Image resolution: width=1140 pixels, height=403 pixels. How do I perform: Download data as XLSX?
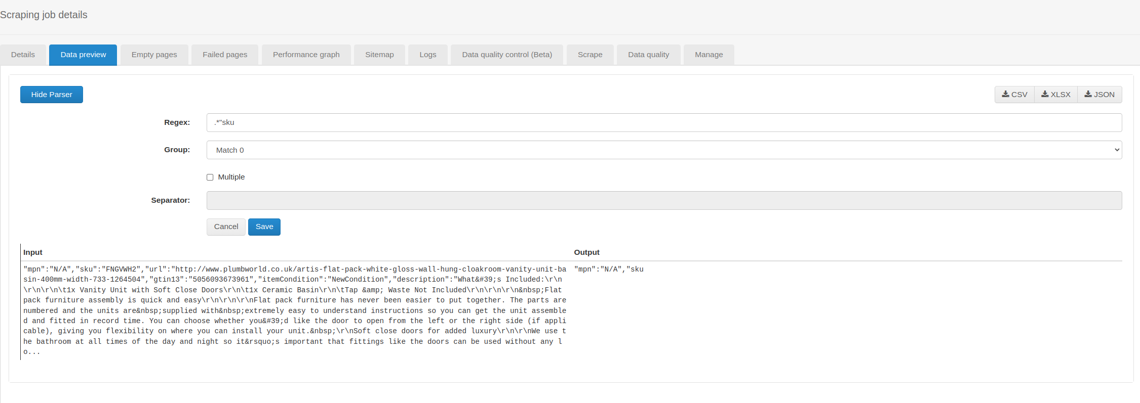click(x=1056, y=95)
